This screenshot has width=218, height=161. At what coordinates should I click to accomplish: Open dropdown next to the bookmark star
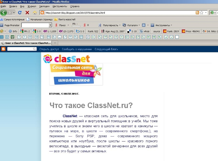[206, 13]
